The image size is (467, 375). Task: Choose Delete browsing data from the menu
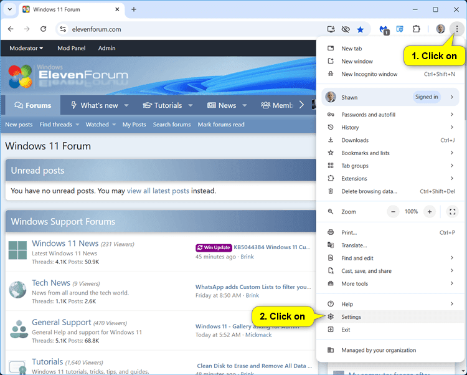390,191
